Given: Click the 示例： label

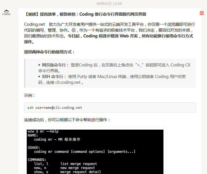Looking at the screenshot, I should (x=29, y=95).
